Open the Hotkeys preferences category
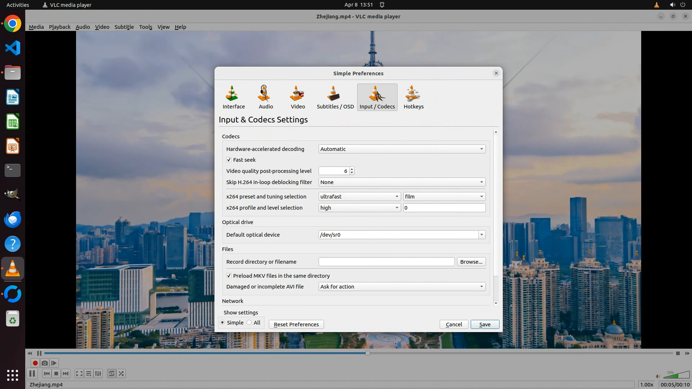 (x=413, y=97)
